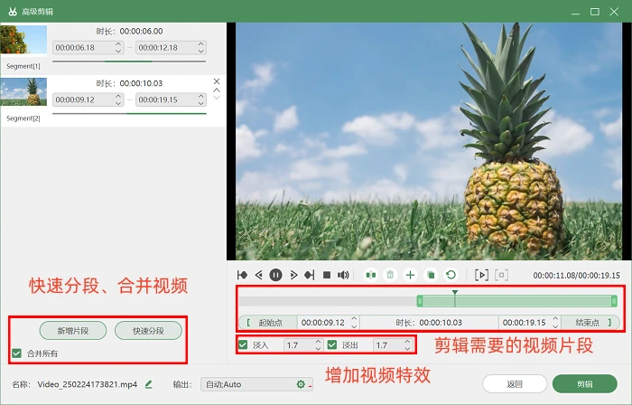Uncheck the 合并所有 checkbox
Viewport: 632px width, 405px height.
[16, 353]
